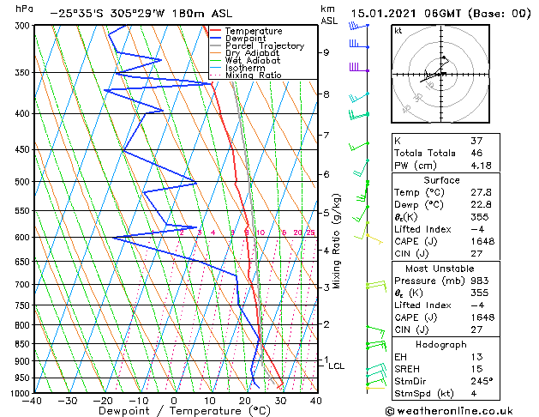Click the gray Parcel Trajectory legend line

tap(216, 45)
